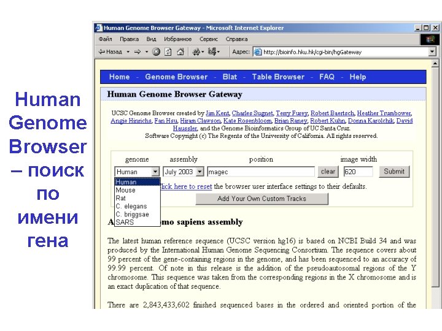Open the Help navigation link

pos(358,77)
